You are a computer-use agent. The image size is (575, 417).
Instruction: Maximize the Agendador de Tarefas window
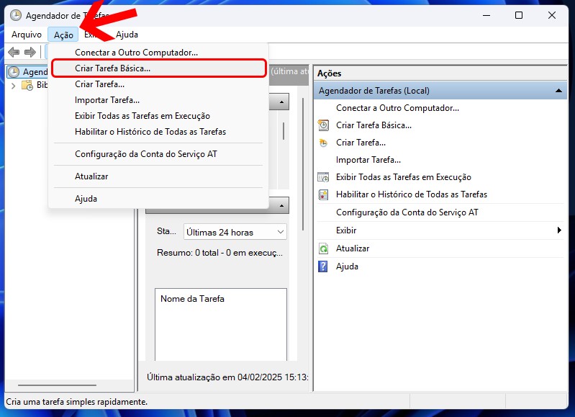519,15
